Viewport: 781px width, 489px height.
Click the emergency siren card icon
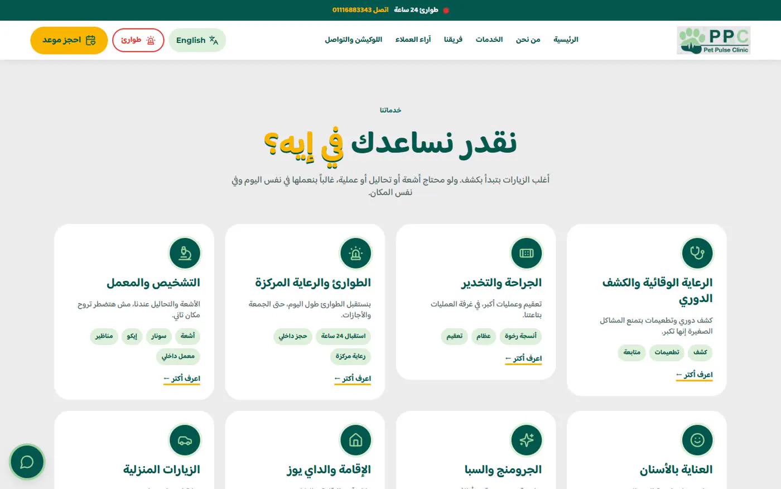tap(355, 253)
